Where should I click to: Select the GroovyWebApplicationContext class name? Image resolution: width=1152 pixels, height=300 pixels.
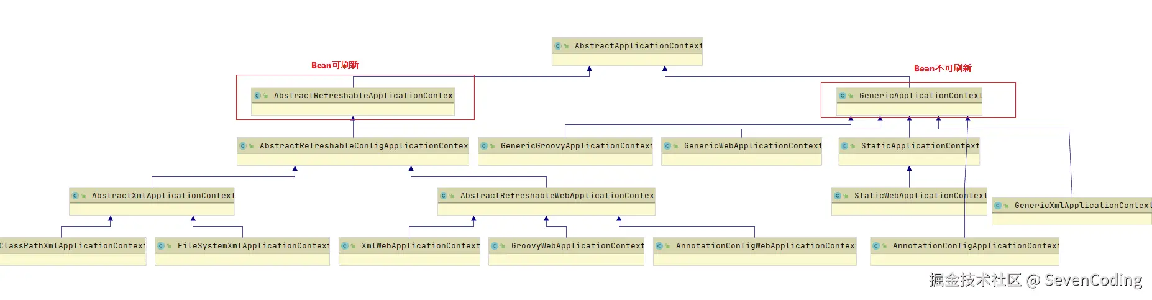(x=578, y=246)
